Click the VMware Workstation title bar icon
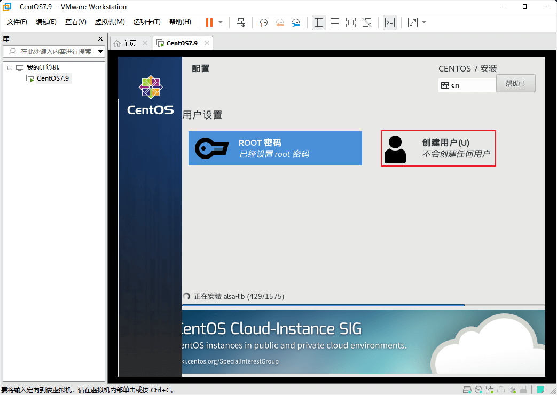The width and height of the screenshot is (557, 395). click(x=7, y=6)
